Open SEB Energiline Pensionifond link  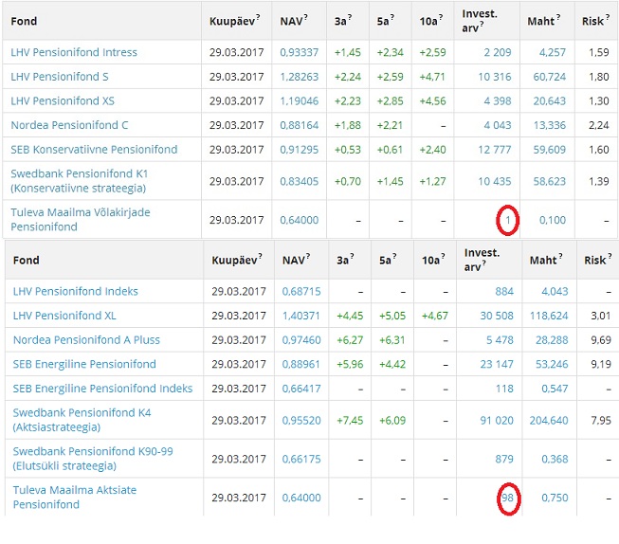click(84, 364)
